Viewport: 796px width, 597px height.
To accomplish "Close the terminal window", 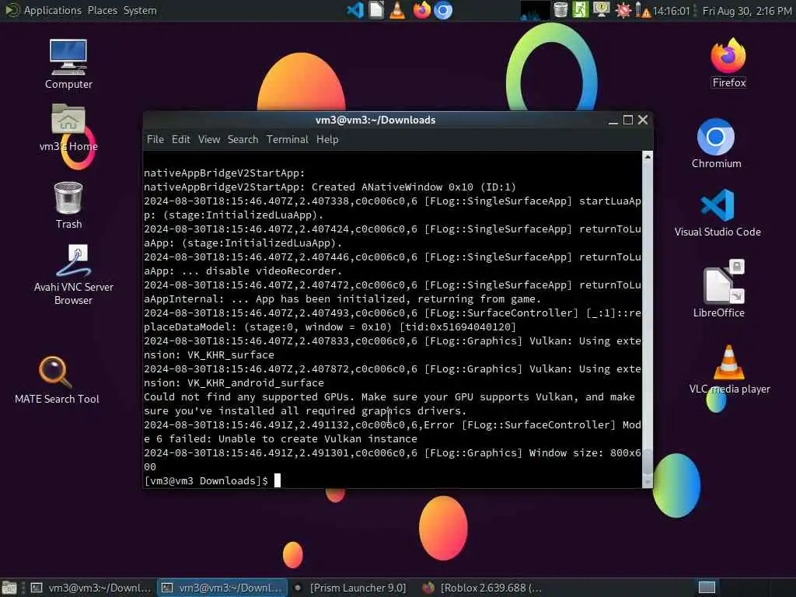I will coord(643,120).
